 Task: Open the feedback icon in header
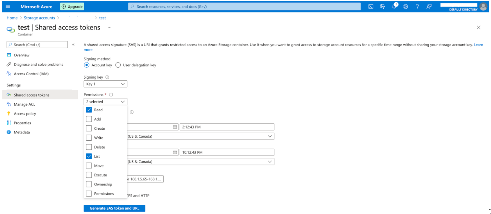click(x=429, y=7)
